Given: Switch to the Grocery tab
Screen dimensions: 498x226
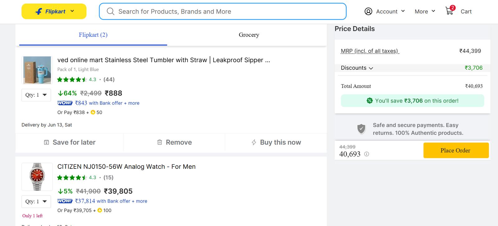Looking at the screenshot, I should 249,35.
